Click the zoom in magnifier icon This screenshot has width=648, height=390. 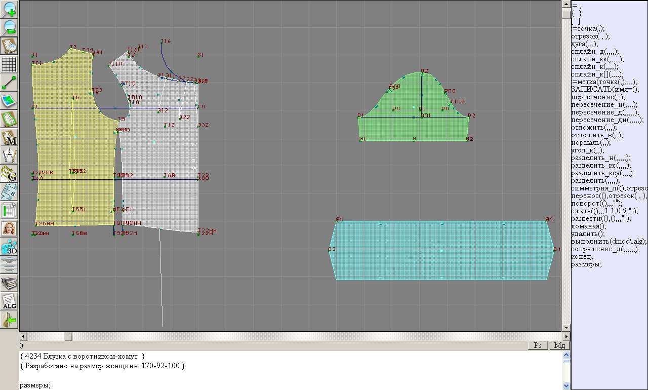pos(10,9)
